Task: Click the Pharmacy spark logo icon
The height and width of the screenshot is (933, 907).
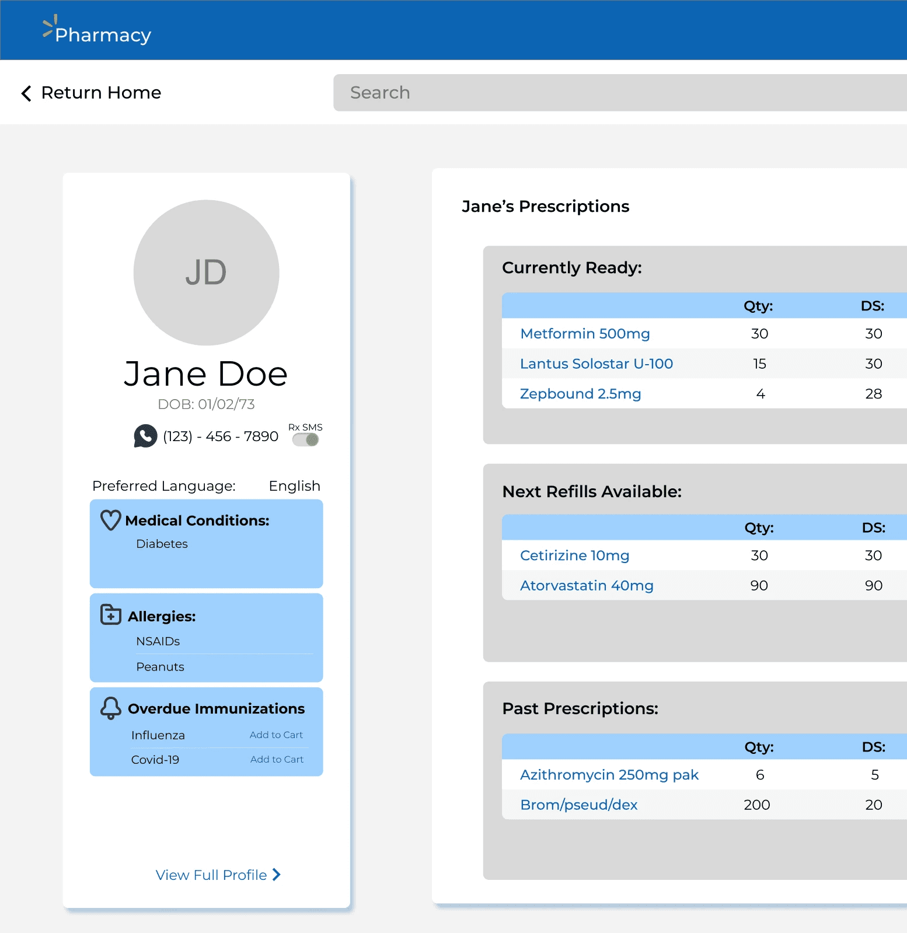Action: click(49, 26)
